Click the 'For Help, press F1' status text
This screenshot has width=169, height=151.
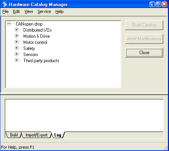point(18,147)
